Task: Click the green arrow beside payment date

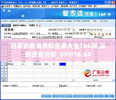Action: (92, 34)
